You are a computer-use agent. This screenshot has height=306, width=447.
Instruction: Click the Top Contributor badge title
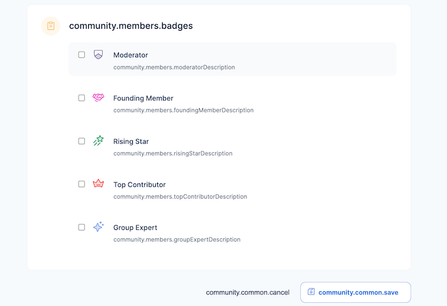139,185
